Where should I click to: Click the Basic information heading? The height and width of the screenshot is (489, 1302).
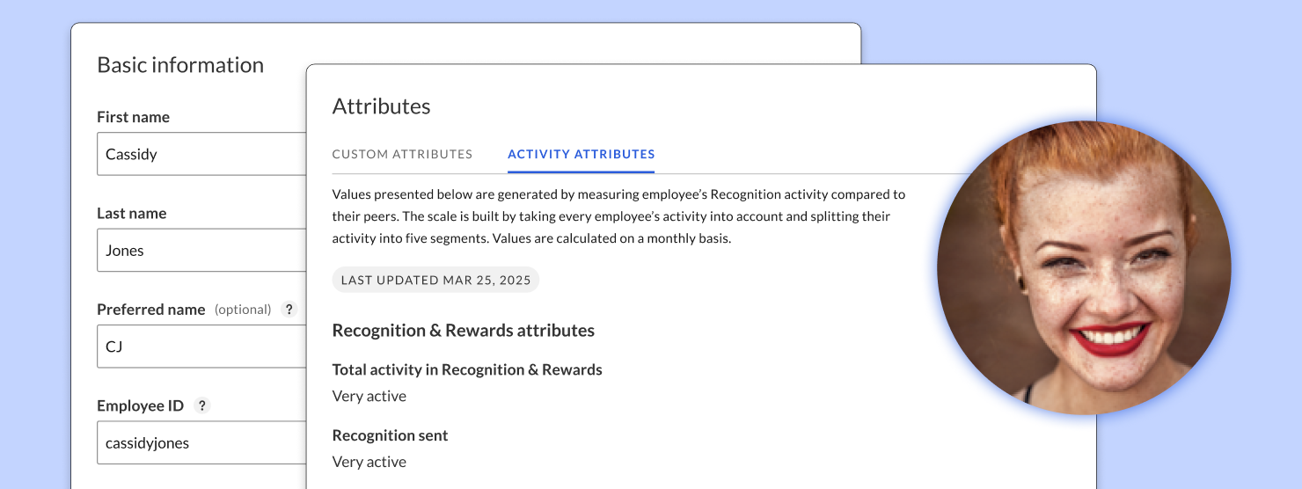(180, 65)
